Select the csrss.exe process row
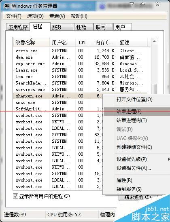Image resolution: width=170 pixels, height=222 pixels. 80,51
